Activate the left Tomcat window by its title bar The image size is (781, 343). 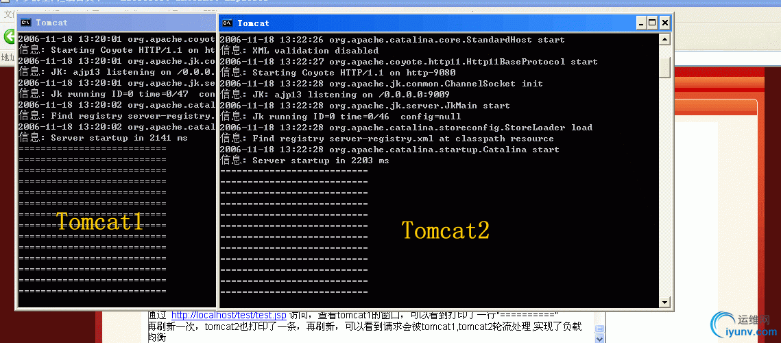tap(117, 23)
